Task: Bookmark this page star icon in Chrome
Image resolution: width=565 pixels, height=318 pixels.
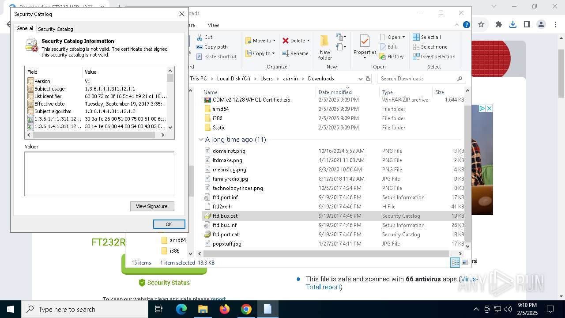Action: pos(481,24)
